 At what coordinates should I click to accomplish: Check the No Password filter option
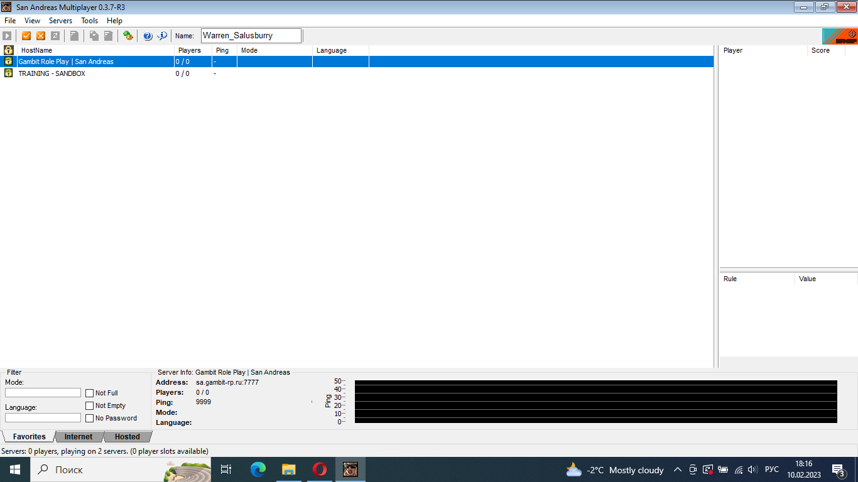(89, 418)
